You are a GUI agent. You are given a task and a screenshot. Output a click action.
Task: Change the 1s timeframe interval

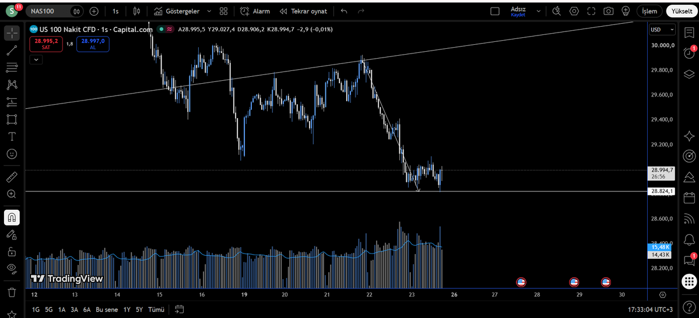click(115, 11)
